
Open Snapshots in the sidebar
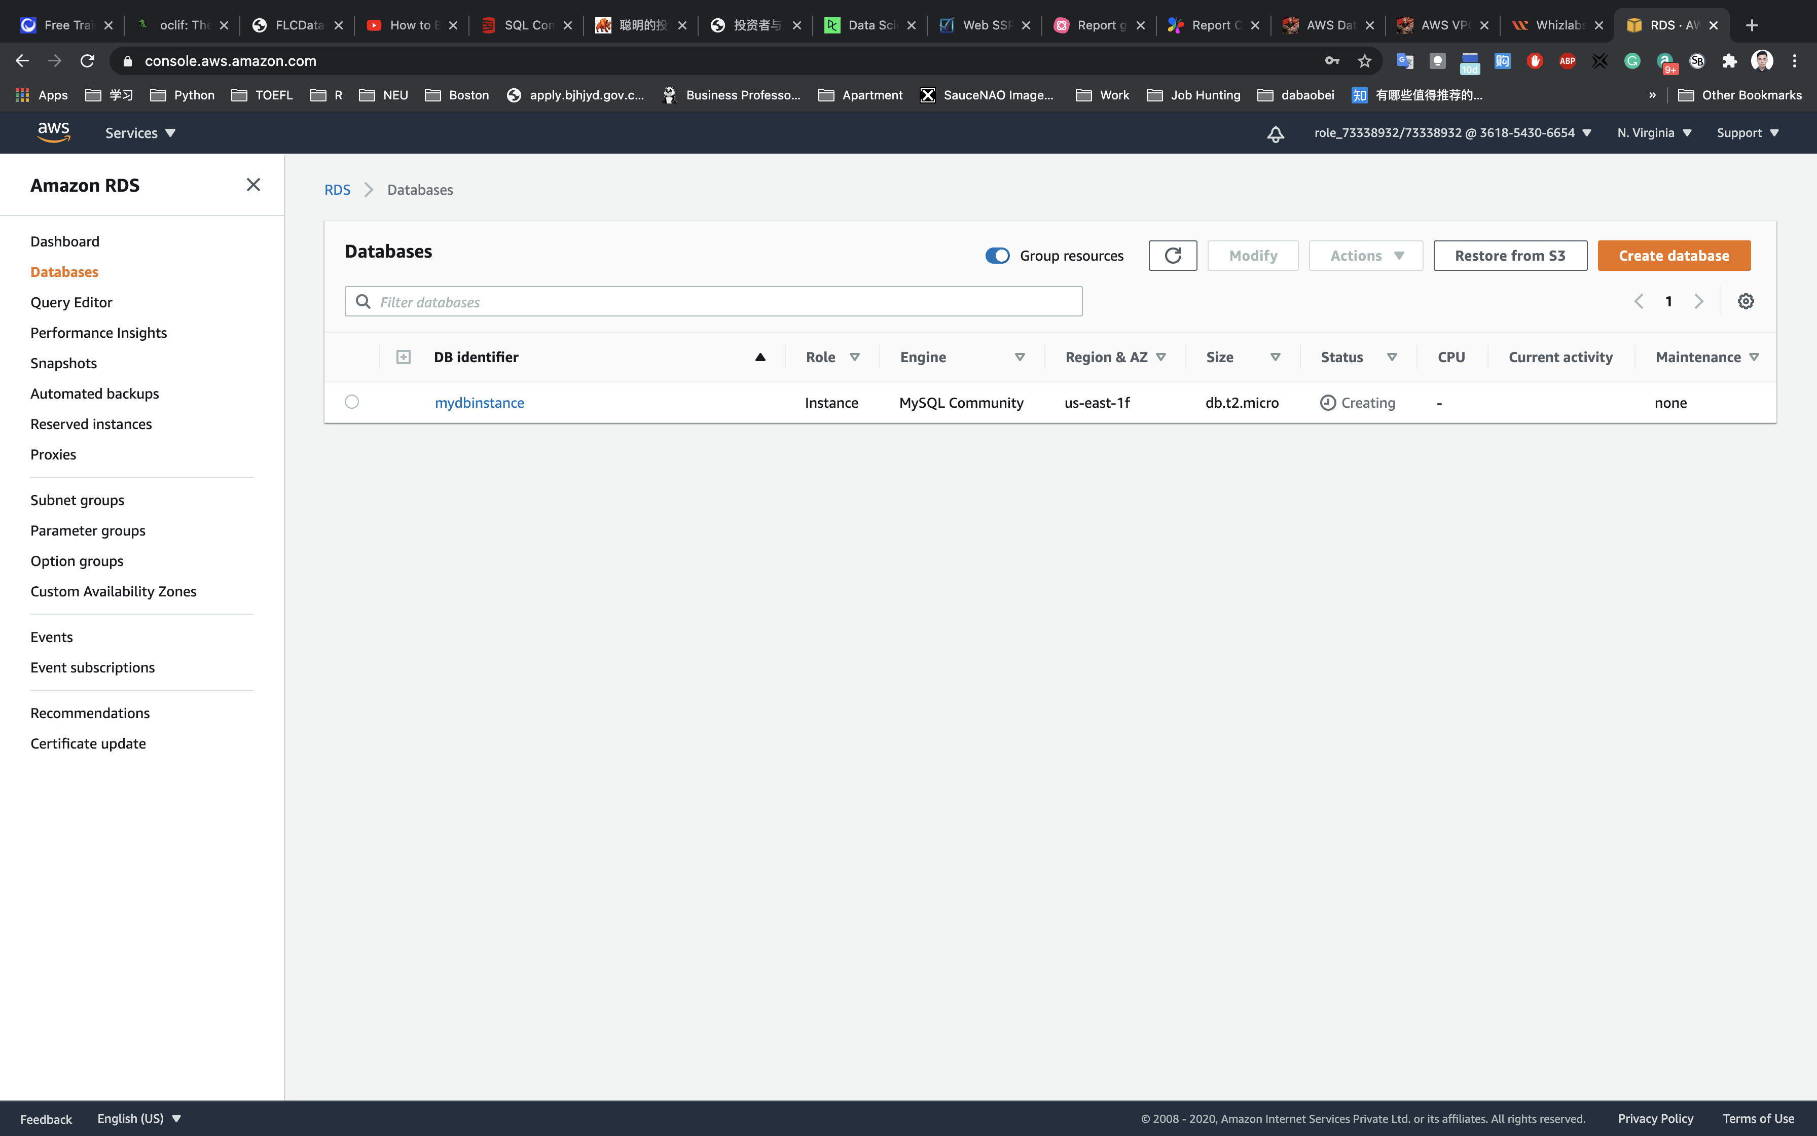(64, 363)
